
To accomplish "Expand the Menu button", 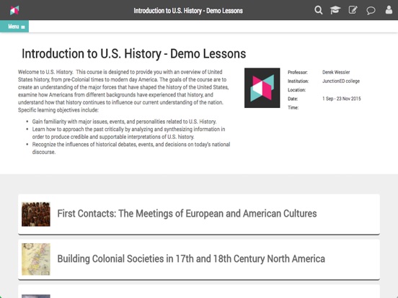I will [x=14, y=27].
